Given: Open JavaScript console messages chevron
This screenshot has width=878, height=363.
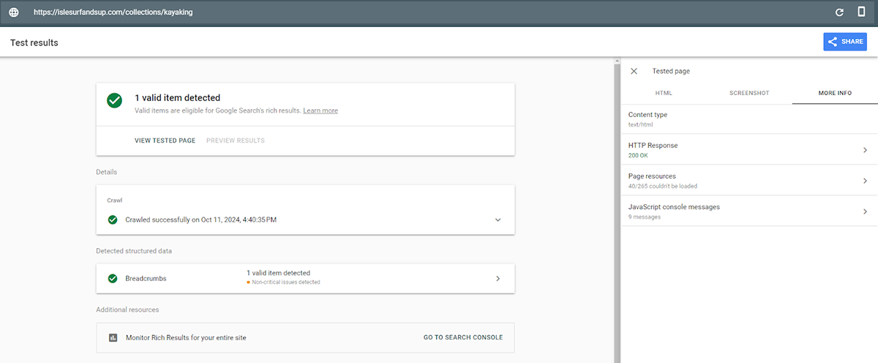Looking at the screenshot, I should (865, 212).
